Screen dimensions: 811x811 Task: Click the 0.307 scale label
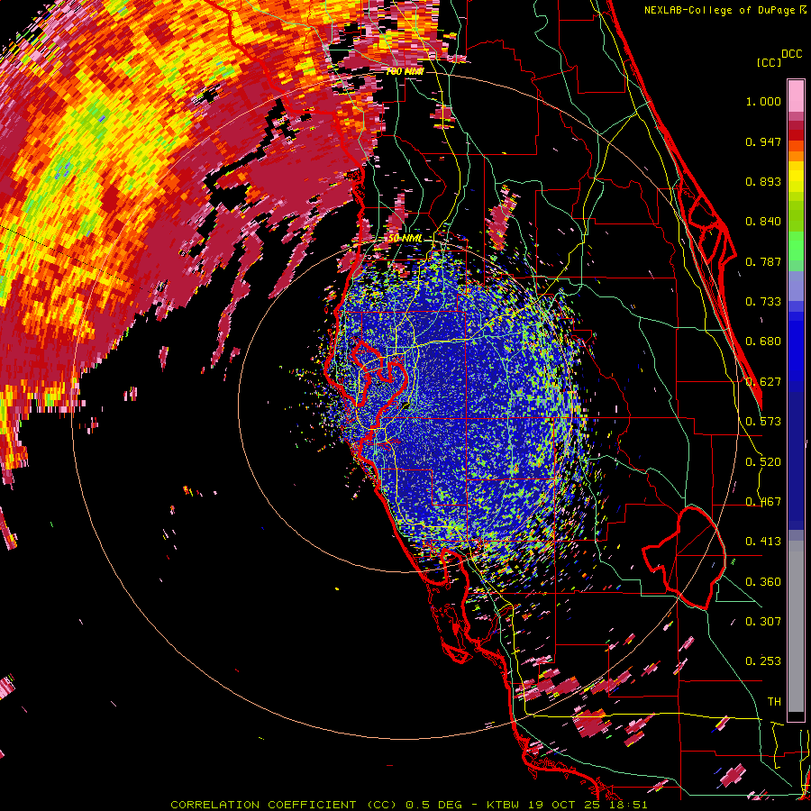pos(763,622)
